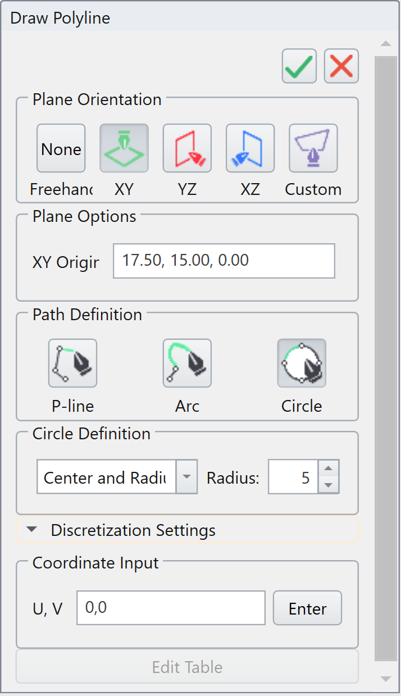Increase Radius with the up arrow

[329, 469]
